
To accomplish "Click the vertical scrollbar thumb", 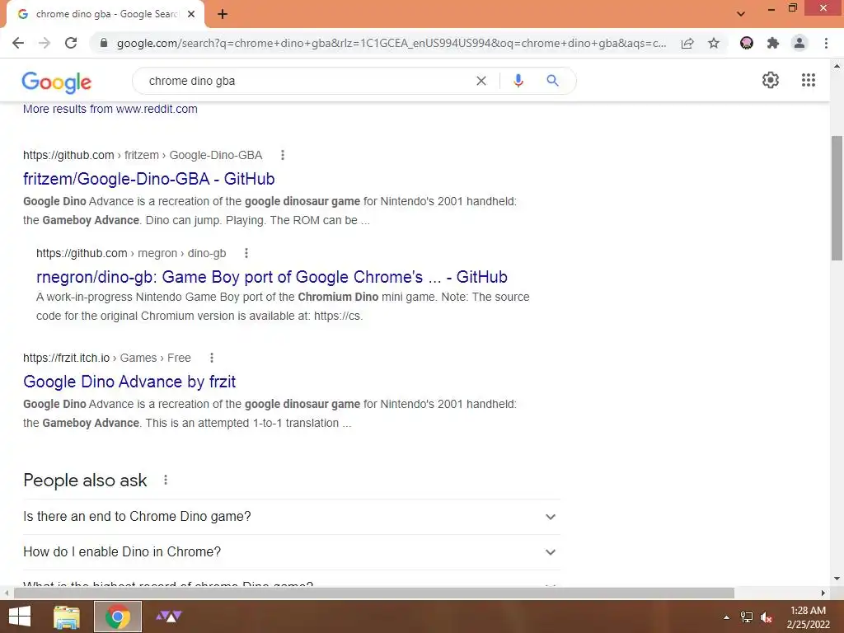I will point(837,198).
